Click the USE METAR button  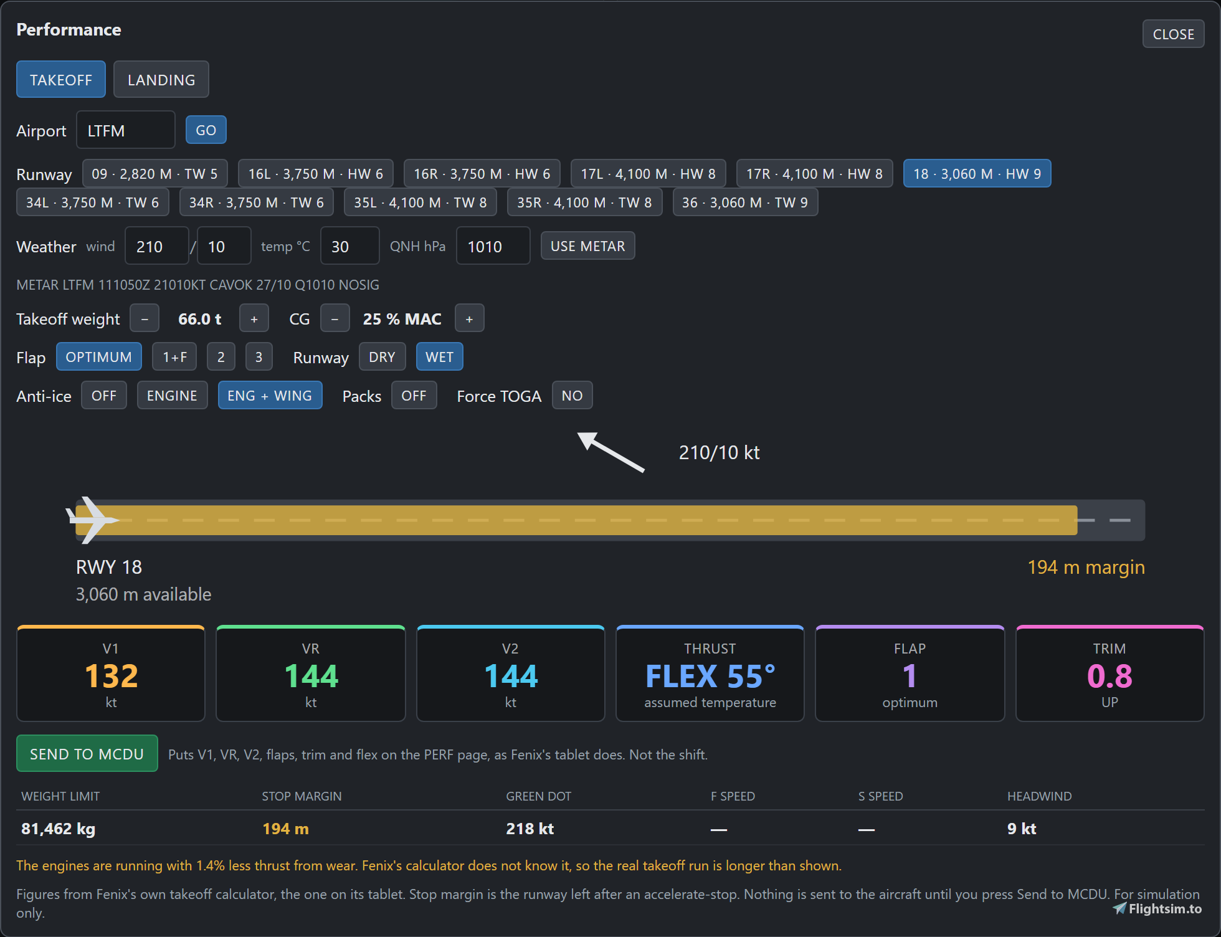point(587,246)
